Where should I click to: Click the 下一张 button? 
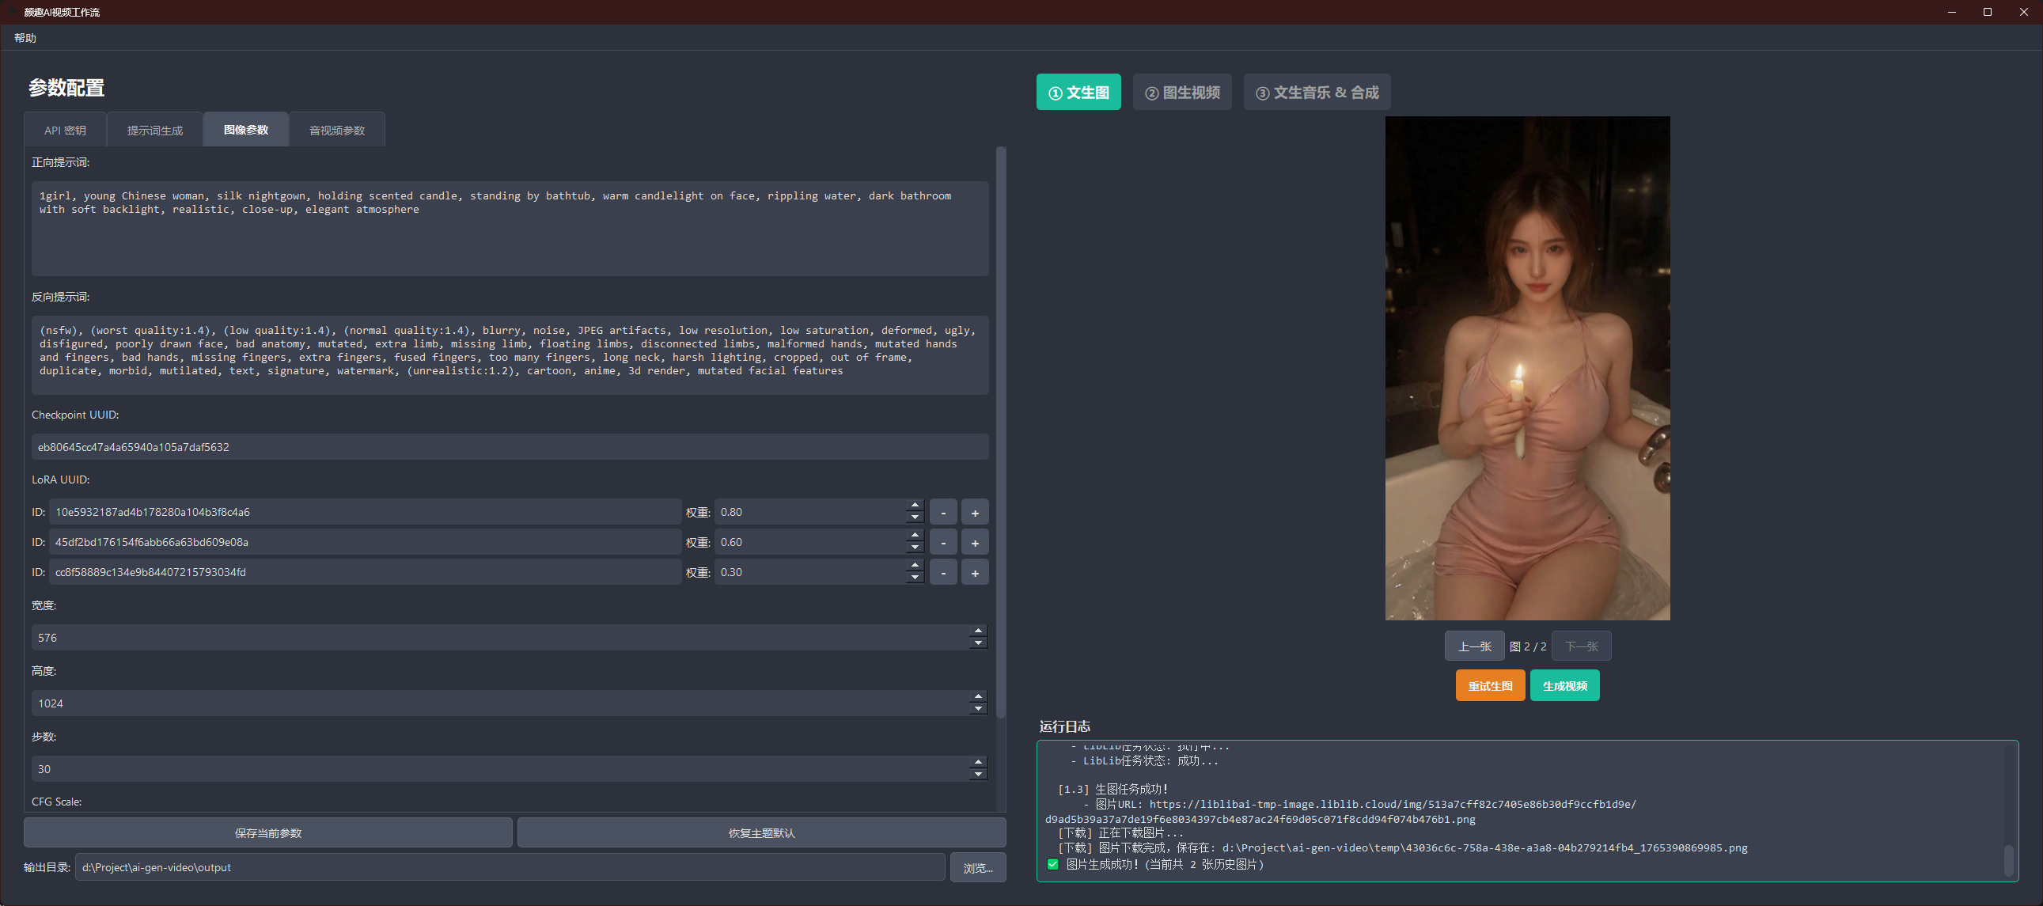(x=1582, y=646)
